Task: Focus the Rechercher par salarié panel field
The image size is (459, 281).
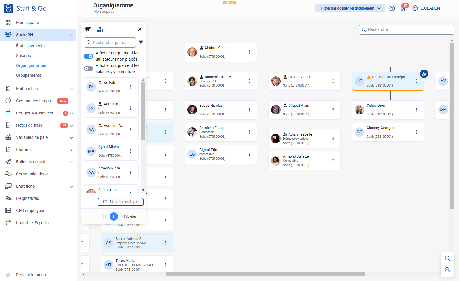Action: (x=110, y=43)
